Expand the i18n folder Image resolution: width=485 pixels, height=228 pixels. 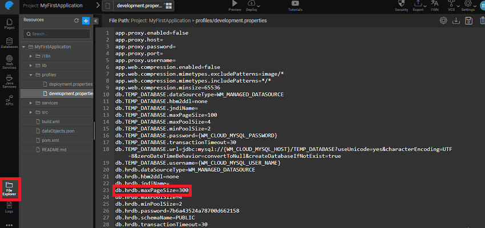tap(31, 56)
